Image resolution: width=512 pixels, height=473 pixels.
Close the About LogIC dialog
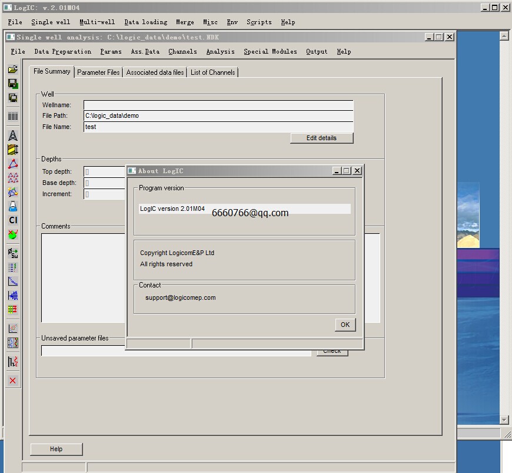point(357,171)
